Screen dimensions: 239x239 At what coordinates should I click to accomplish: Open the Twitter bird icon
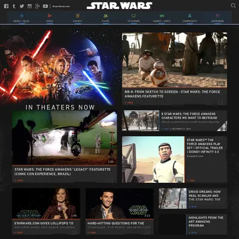(22, 6)
